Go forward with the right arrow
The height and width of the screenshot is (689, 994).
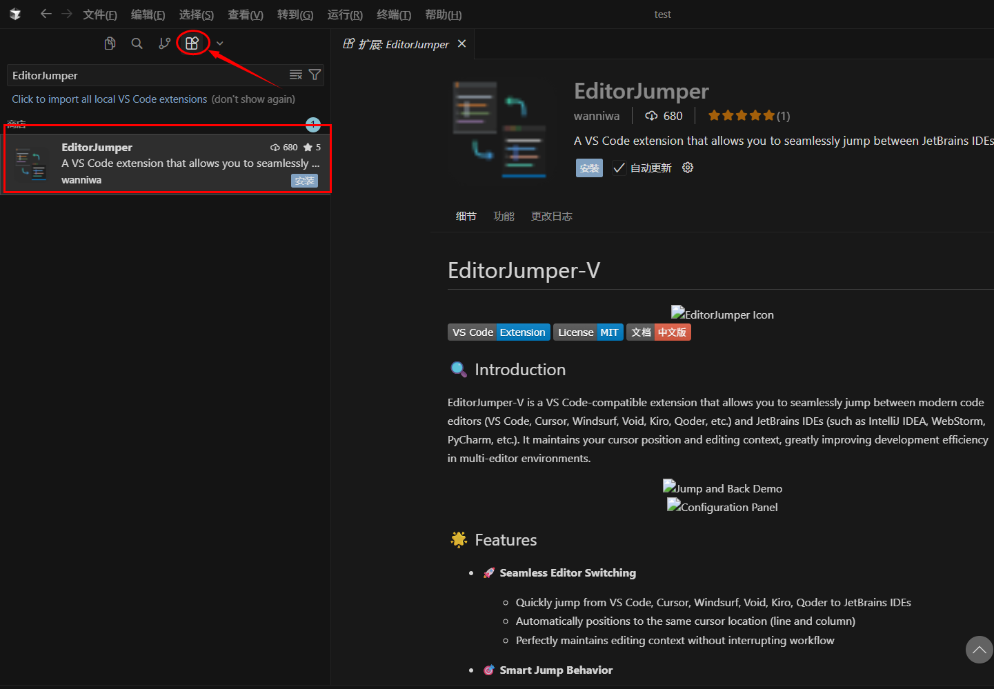[66, 14]
